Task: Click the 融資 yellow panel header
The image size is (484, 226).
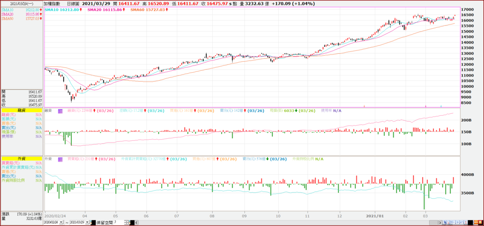Action: (22, 110)
